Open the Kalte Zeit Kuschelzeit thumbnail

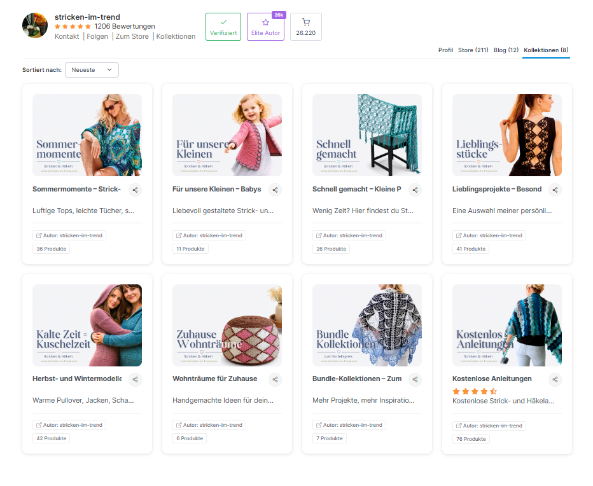pos(87,325)
